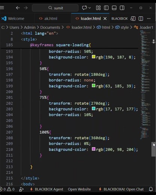This screenshot has height=195, width=156.
Task: Click the '100%{' keyframe selector
Action: pos(45,132)
